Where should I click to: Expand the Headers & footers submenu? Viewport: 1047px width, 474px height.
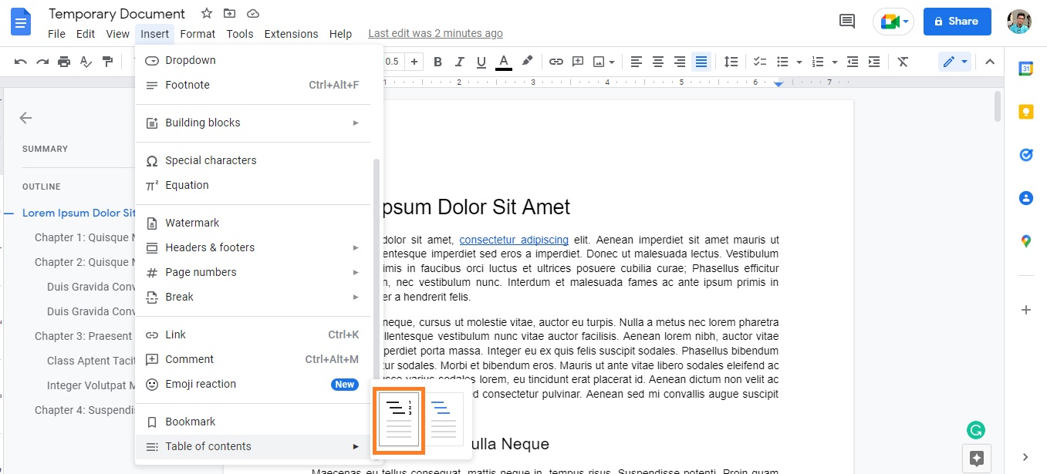click(210, 247)
